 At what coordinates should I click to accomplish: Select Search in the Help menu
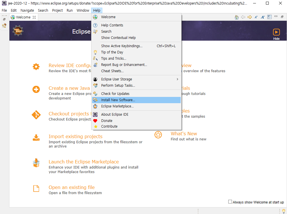(136, 32)
